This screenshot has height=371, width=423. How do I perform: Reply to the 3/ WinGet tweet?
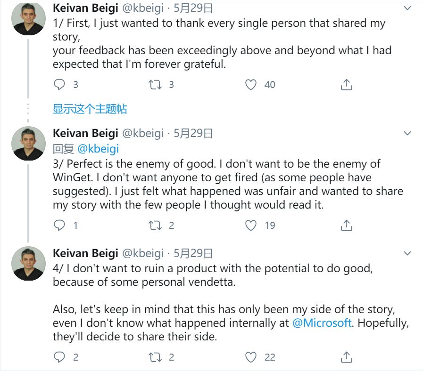59,226
